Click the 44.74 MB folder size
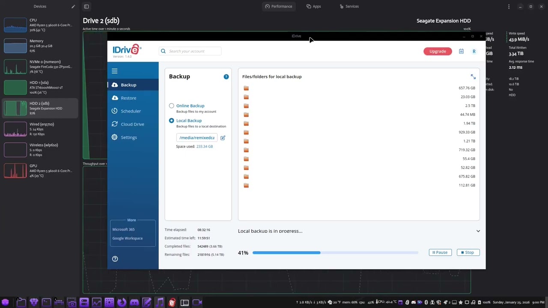This screenshot has height=308, width=548. click(468, 115)
